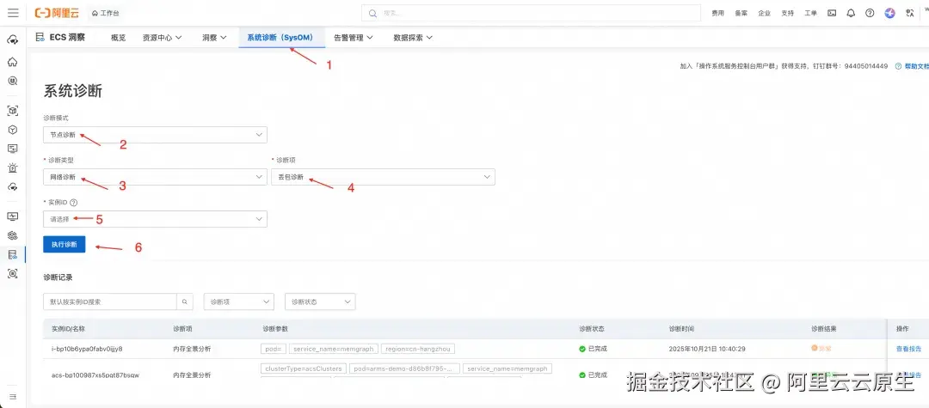This screenshot has height=408, width=929.
Task: Click the cloud icon at sidebar top
Action: (12, 40)
